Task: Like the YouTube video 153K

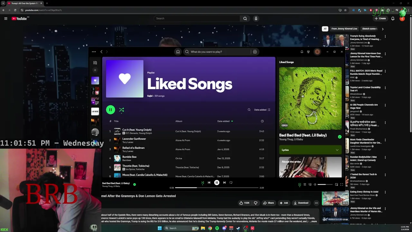Action: (x=245, y=203)
